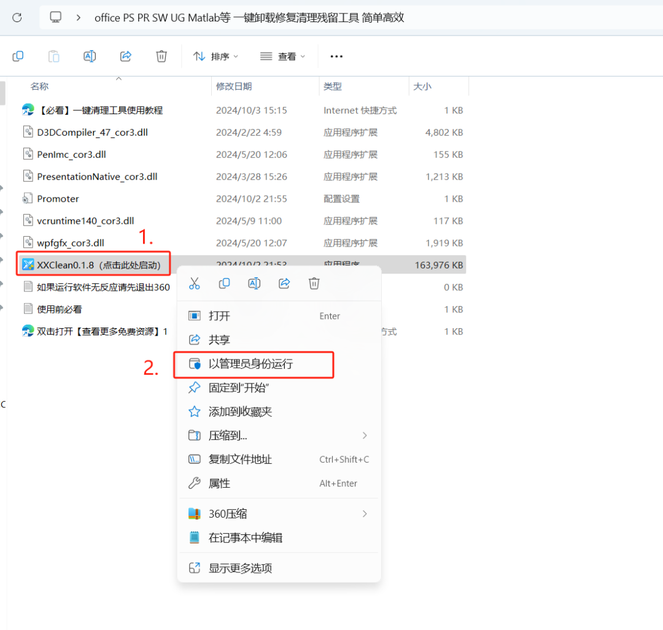Sort by the 修改日期 column header
The height and width of the screenshot is (630, 663).
coord(234,86)
